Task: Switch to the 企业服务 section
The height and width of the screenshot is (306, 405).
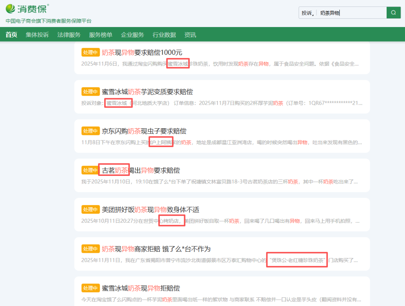Action: click(132, 35)
